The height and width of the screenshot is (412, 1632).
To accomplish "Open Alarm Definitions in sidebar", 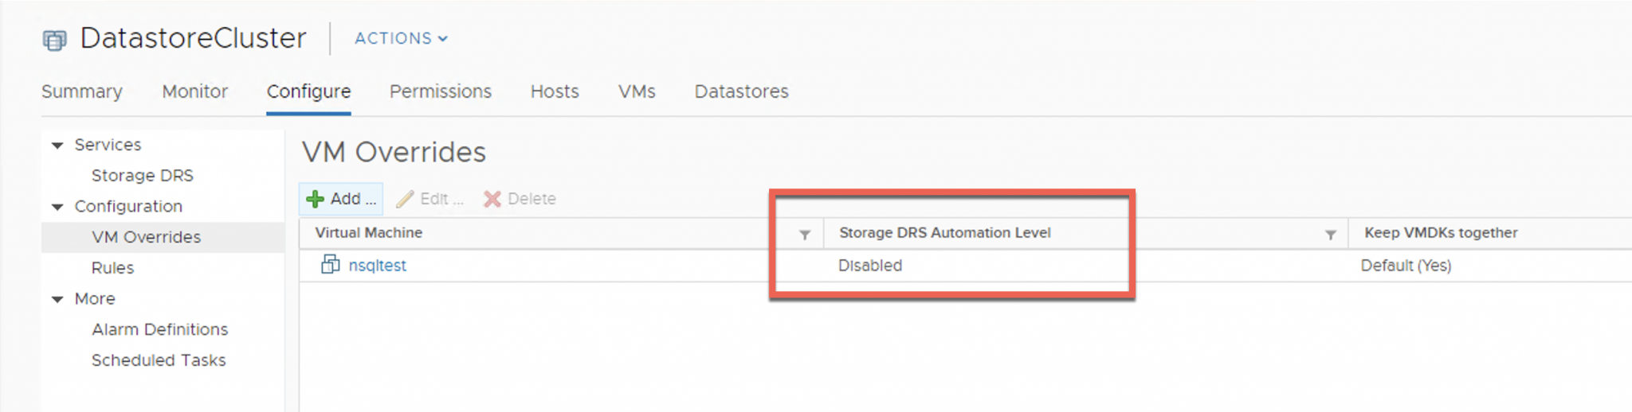I will coord(159,329).
